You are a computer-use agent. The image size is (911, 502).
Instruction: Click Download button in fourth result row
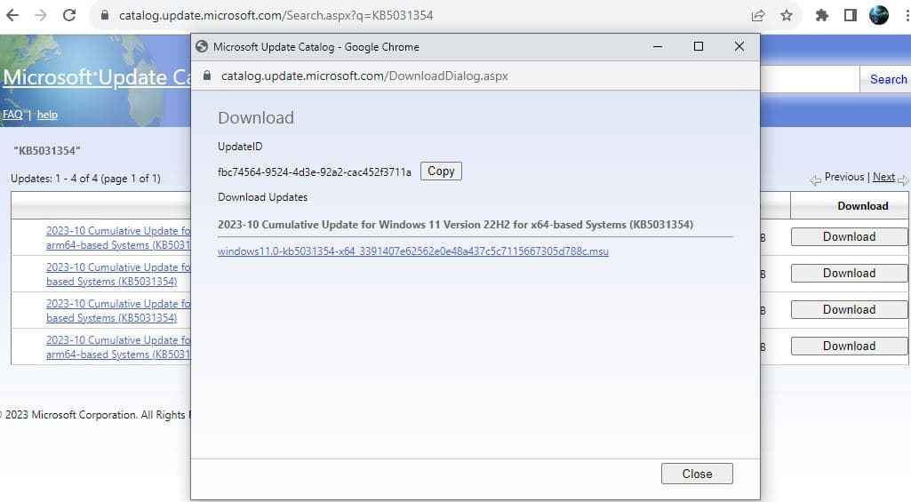click(849, 347)
